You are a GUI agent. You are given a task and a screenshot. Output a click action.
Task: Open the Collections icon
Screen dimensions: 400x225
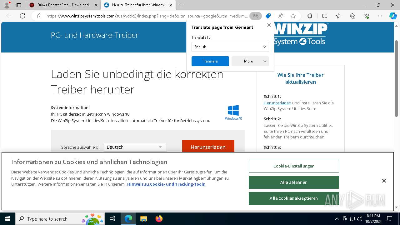[352, 16]
